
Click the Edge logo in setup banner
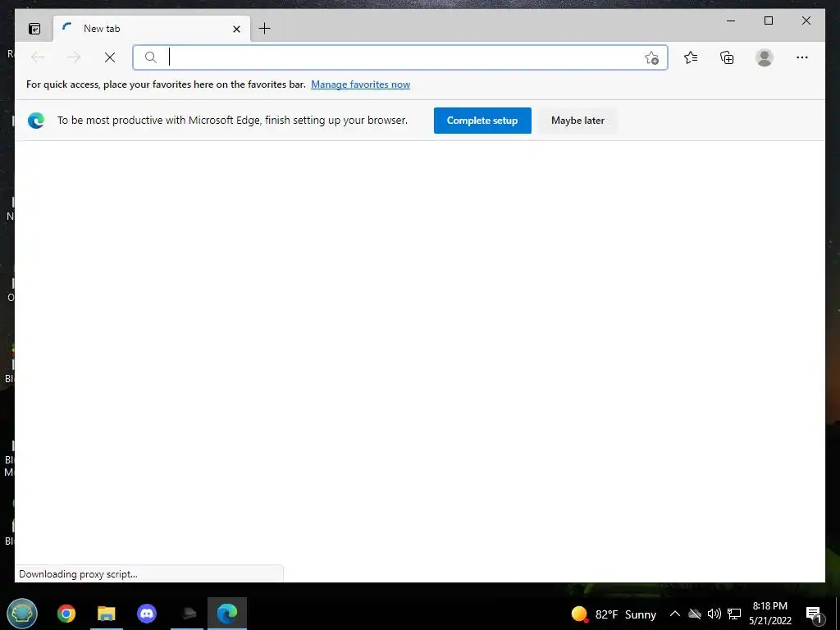(x=36, y=121)
